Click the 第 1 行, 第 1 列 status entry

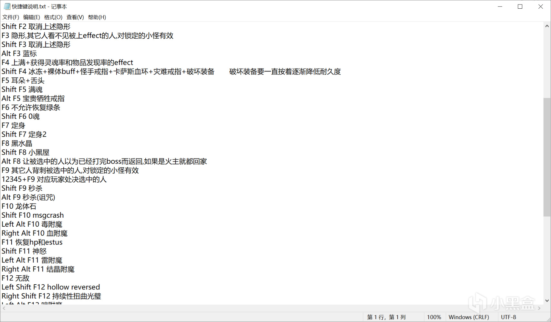(x=386, y=317)
